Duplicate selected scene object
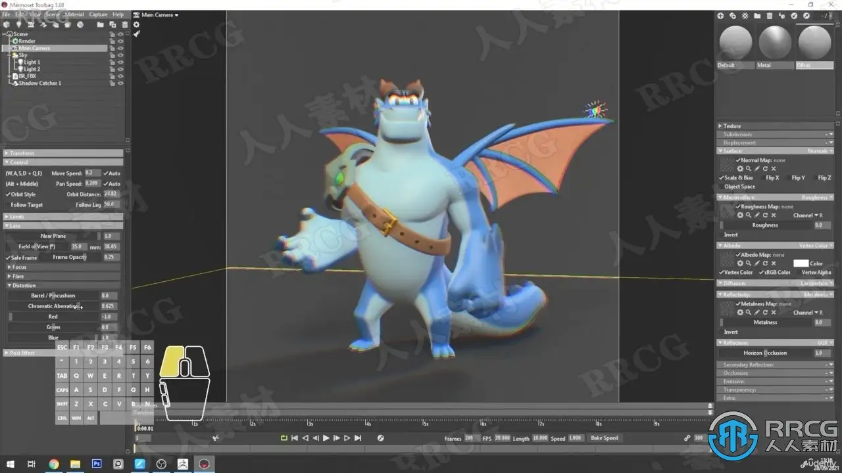 pyautogui.click(x=112, y=25)
